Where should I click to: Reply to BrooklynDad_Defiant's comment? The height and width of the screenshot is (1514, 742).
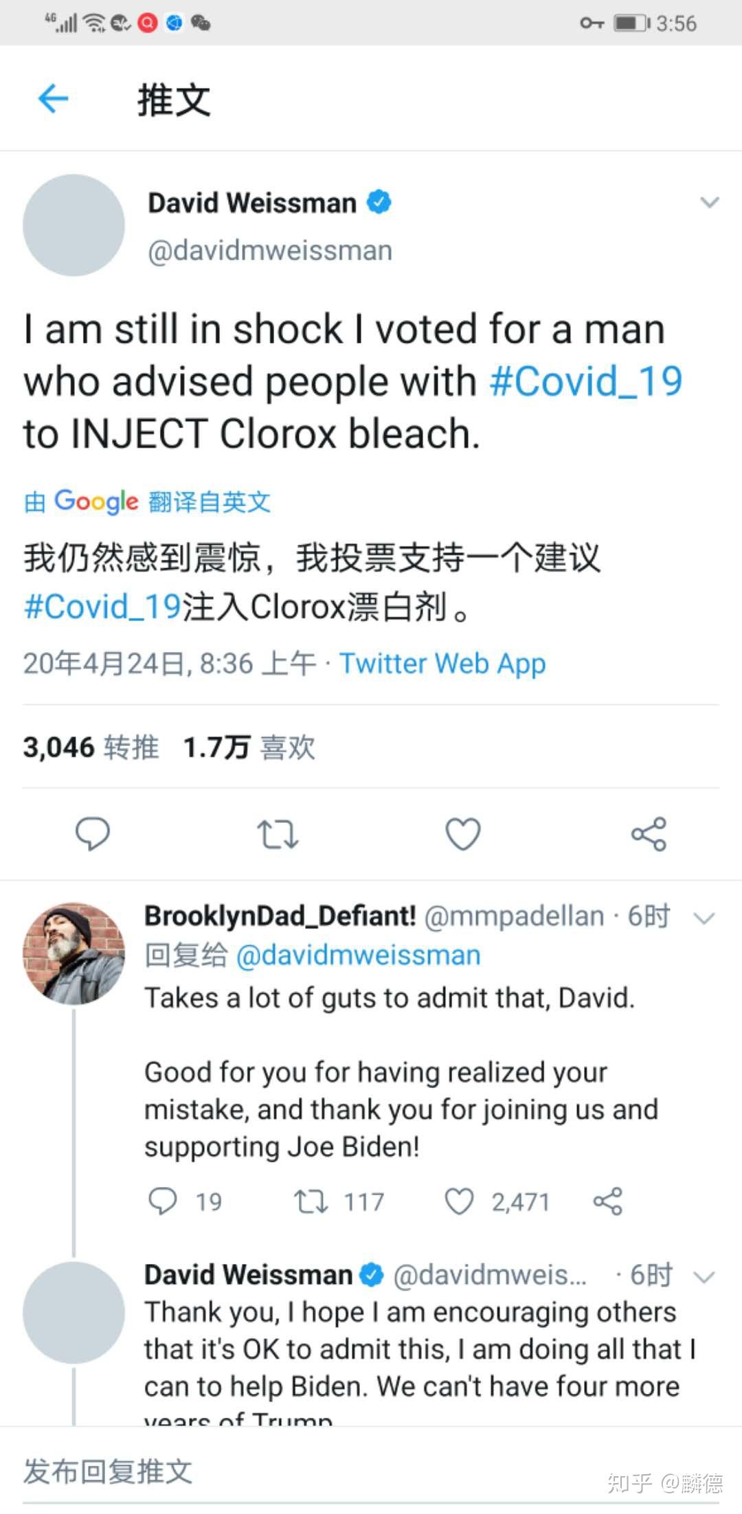[163, 1201]
